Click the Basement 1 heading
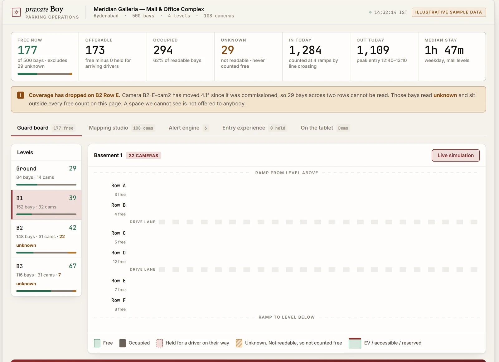The image size is (499, 362). (108, 155)
